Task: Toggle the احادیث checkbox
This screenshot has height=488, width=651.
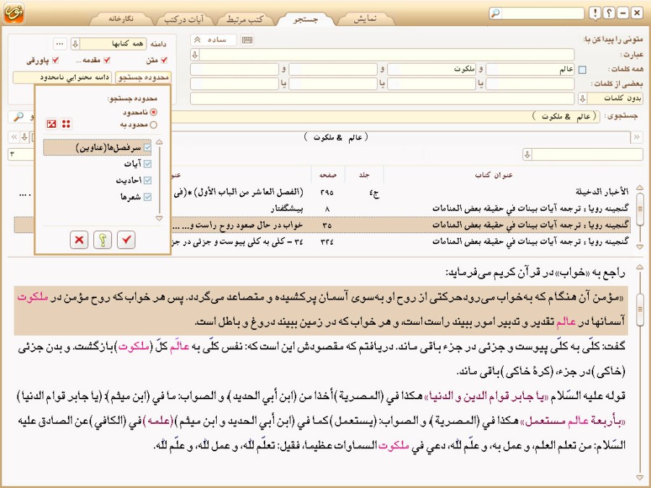Action: pos(147,180)
